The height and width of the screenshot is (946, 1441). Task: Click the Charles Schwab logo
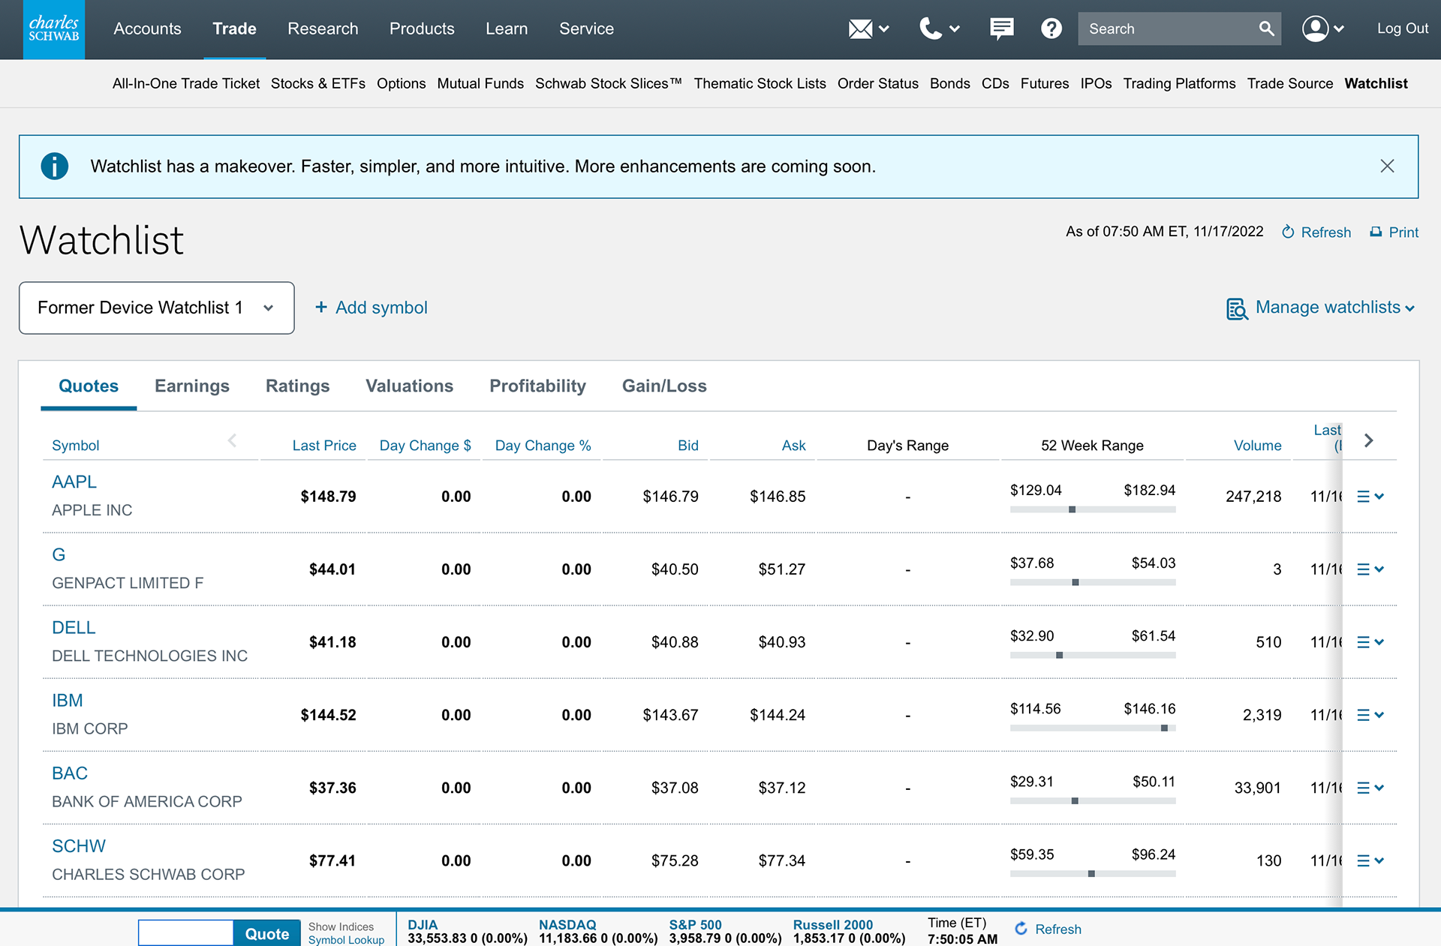[54, 29]
